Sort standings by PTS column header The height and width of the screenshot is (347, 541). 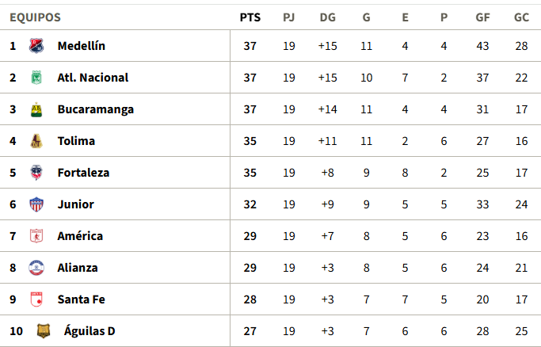pyautogui.click(x=250, y=17)
